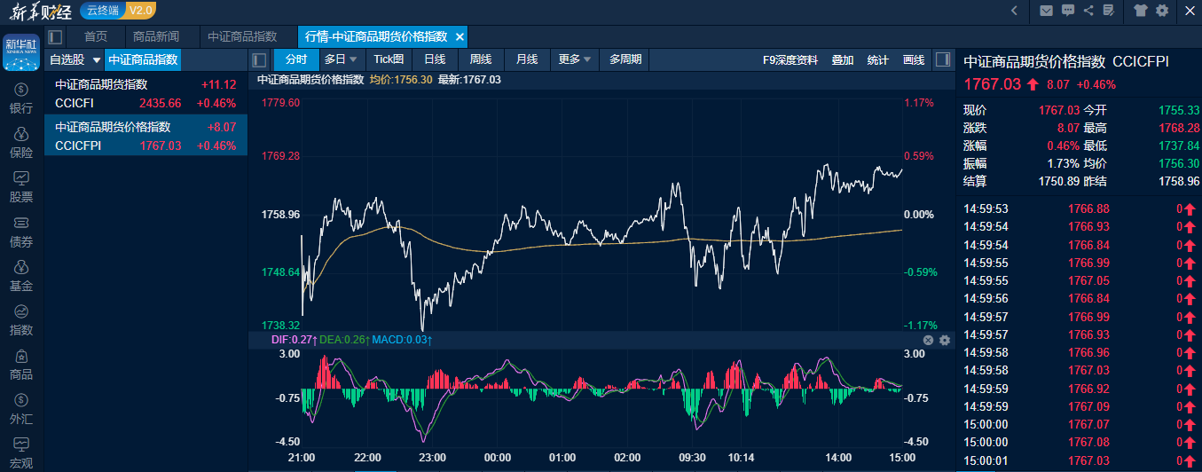Screen dimensions: 1202x472
Task: Switch to the 日线 chart tab
Action: pyautogui.click(x=435, y=59)
